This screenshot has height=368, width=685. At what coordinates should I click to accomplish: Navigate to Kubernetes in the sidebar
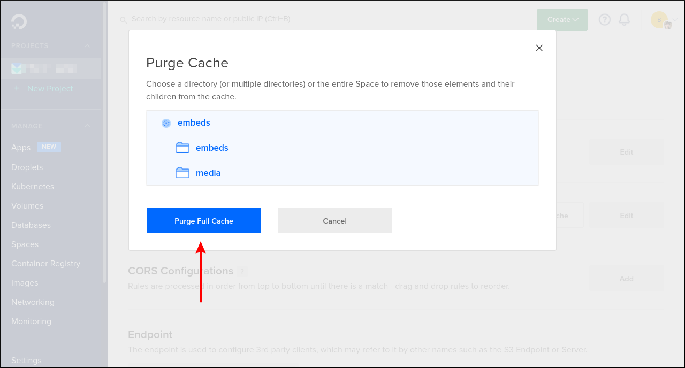32,186
